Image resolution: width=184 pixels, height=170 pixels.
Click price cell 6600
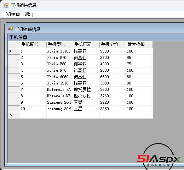click(x=113, y=77)
